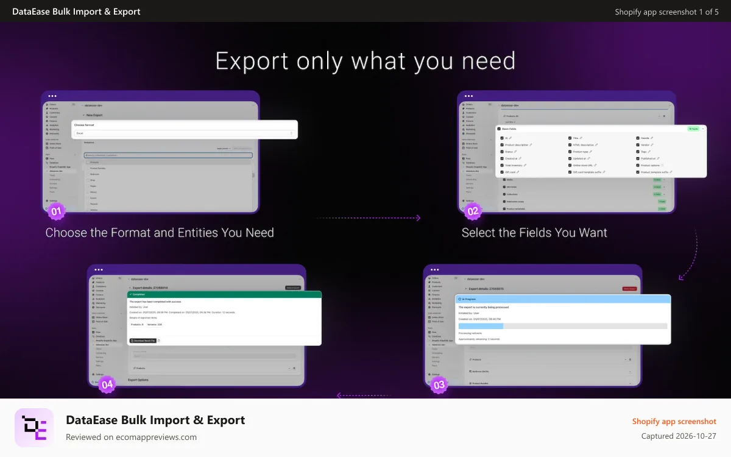731x457 pixels.
Task: Click the pencil icon next to Total inventory
Action: tap(525, 165)
